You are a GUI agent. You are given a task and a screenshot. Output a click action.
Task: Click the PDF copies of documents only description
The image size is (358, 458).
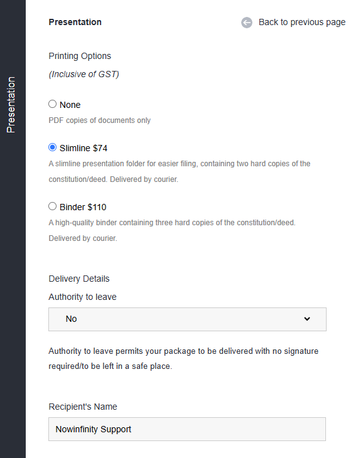point(99,120)
